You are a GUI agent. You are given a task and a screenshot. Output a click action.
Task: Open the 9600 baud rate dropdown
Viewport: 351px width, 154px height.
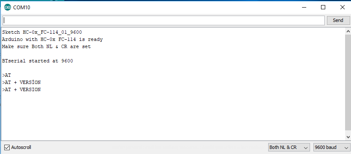332,148
